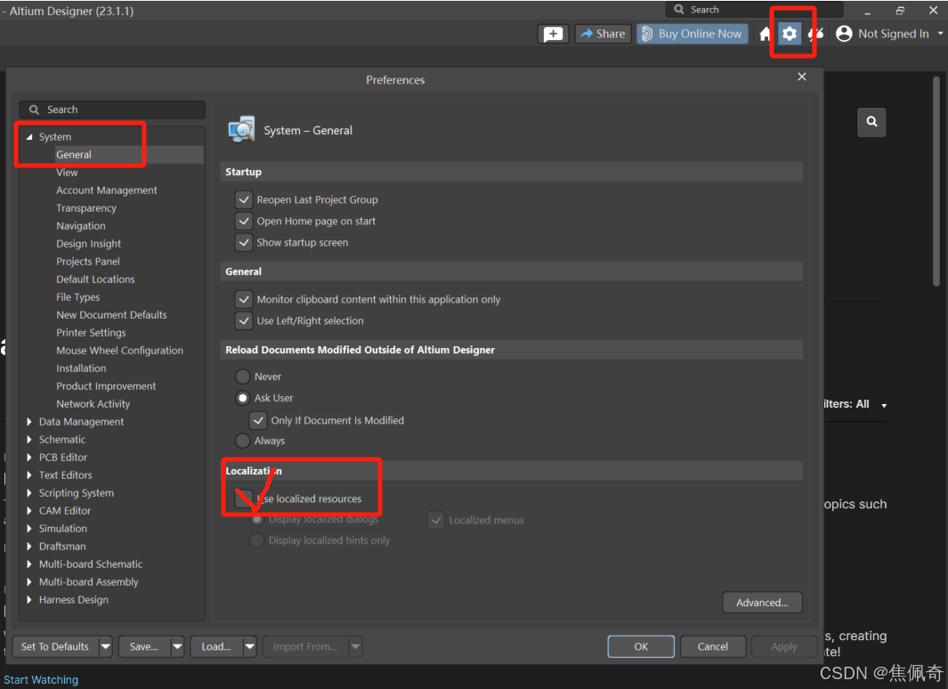Select the Never reload radio button
This screenshot has height=689, width=948.
[242, 377]
